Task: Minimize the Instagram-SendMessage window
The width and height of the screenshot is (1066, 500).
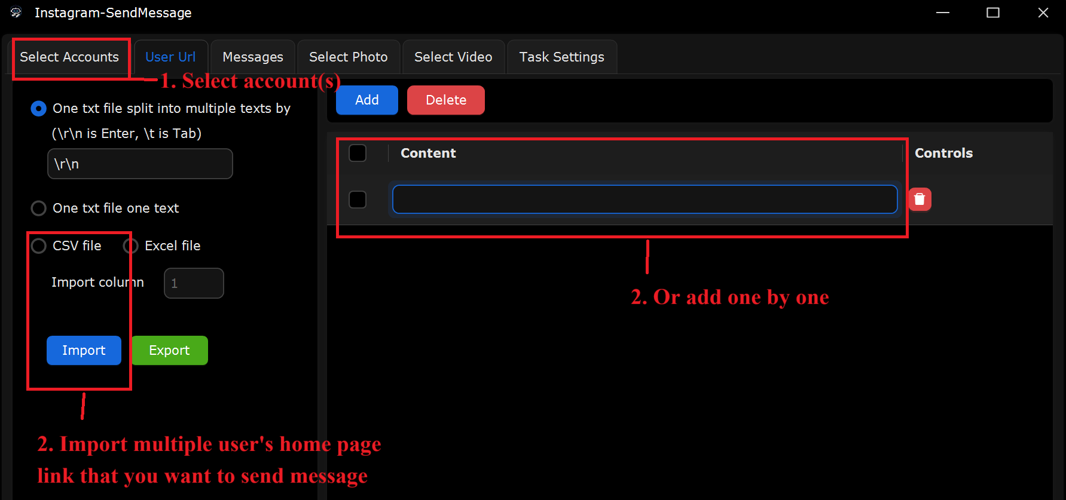Action: pyautogui.click(x=943, y=13)
